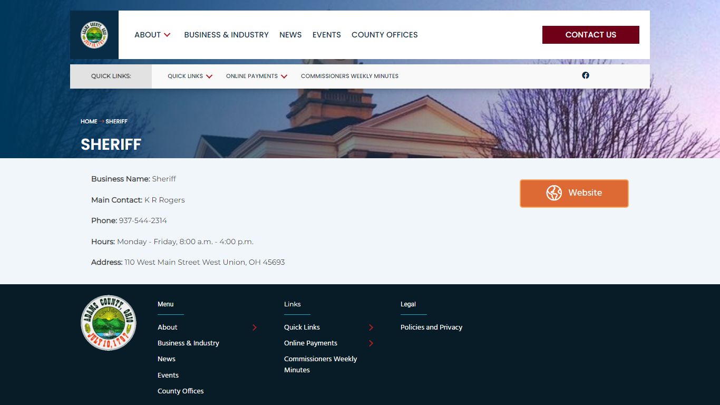Click the Adams County seal logo in header
The width and height of the screenshot is (720, 405).
(94, 35)
